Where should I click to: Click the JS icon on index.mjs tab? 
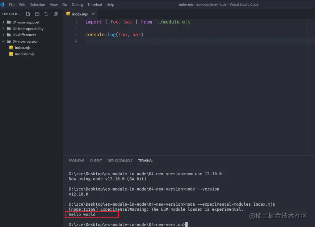68,14
